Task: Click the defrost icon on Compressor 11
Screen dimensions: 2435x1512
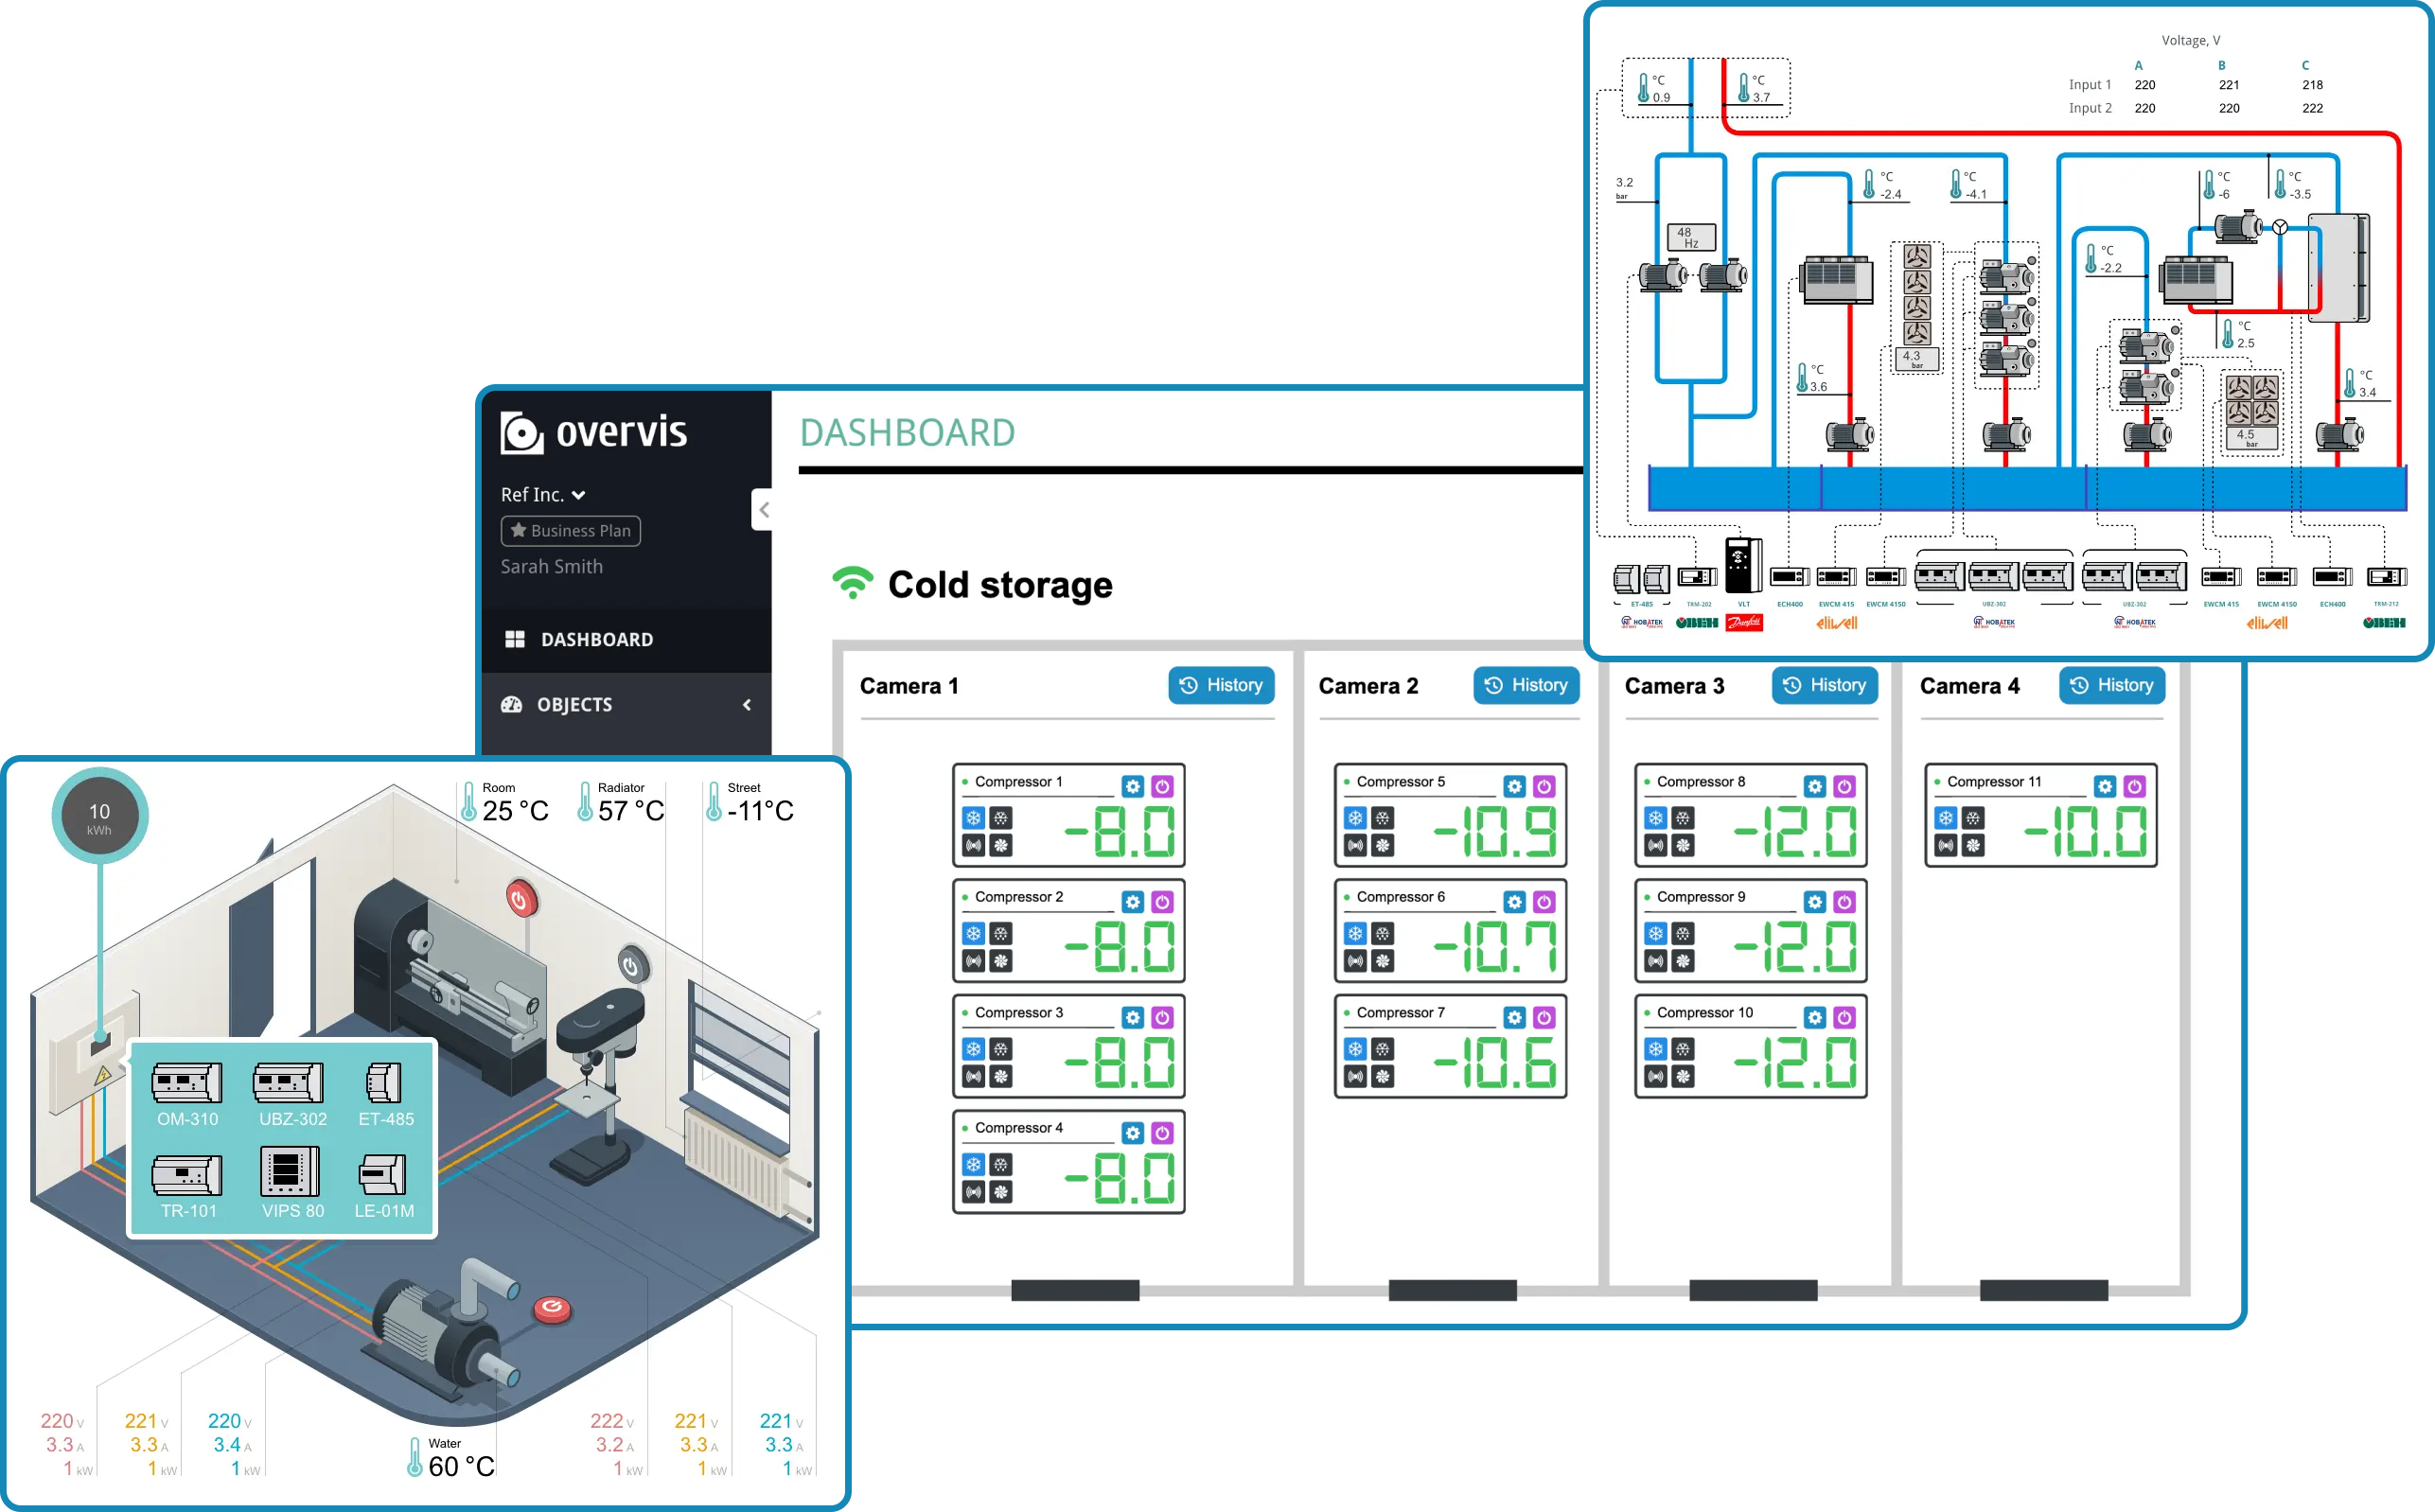Action: tap(1972, 818)
